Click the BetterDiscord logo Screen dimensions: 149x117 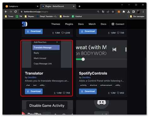coord(25,24)
